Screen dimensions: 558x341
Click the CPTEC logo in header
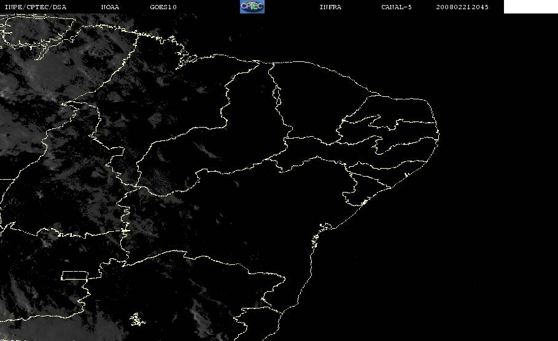click(x=252, y=7)
